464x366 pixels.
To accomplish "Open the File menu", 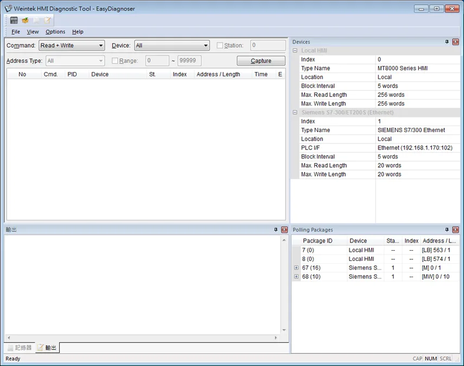I will tap(16, 31).
